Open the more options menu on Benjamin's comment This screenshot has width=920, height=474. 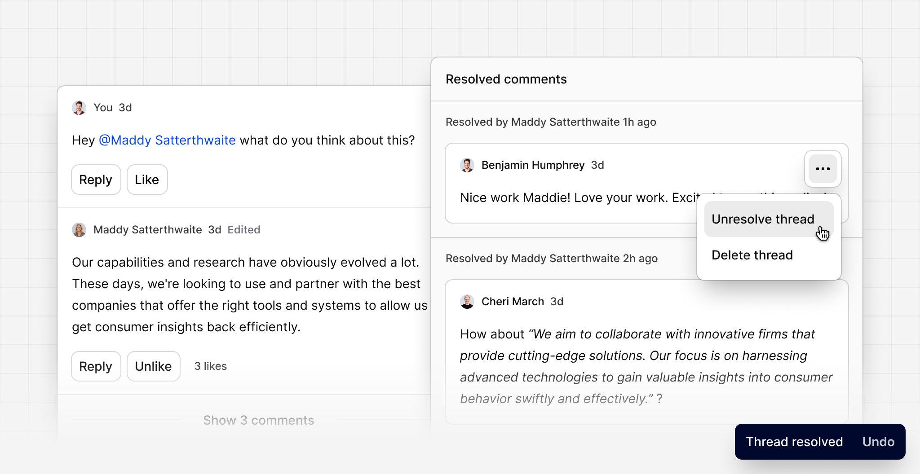(x=823, y=169)
